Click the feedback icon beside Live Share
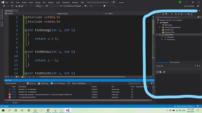Viewport: 202px width, 113px height. (198, 6)
